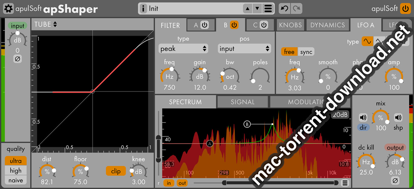Open the filter type dropdown showing peak
Viewport: 414px width, 189px height.
[183, 49]
